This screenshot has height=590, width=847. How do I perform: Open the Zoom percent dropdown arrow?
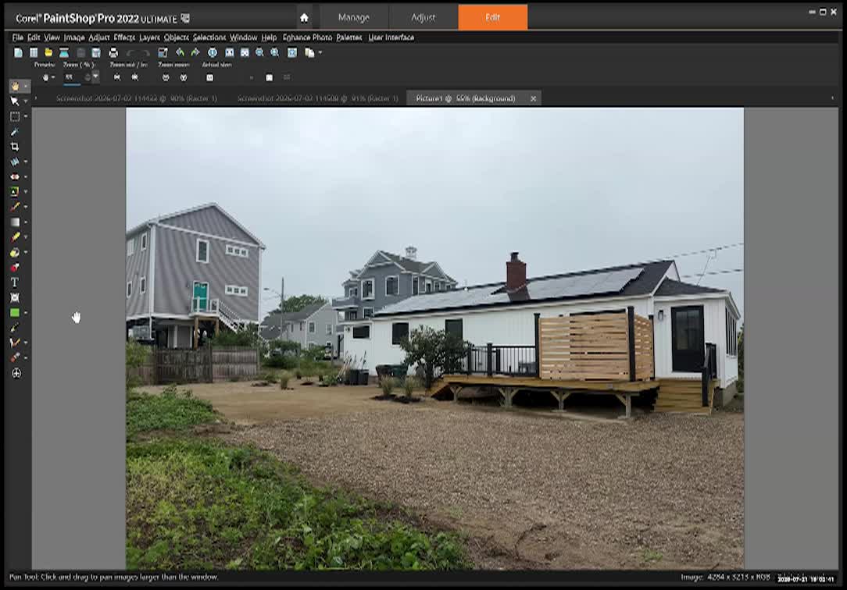(x=95, y=77)
